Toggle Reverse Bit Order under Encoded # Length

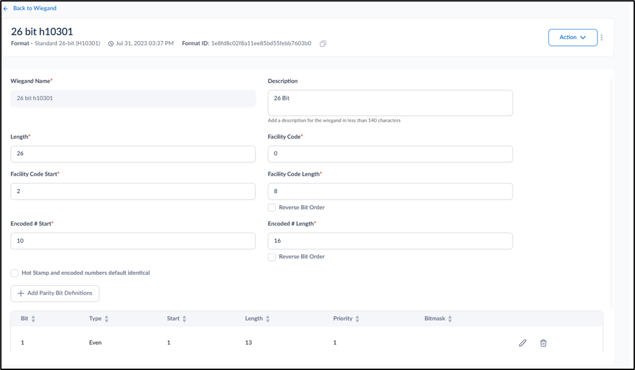(x=272, y=257)
